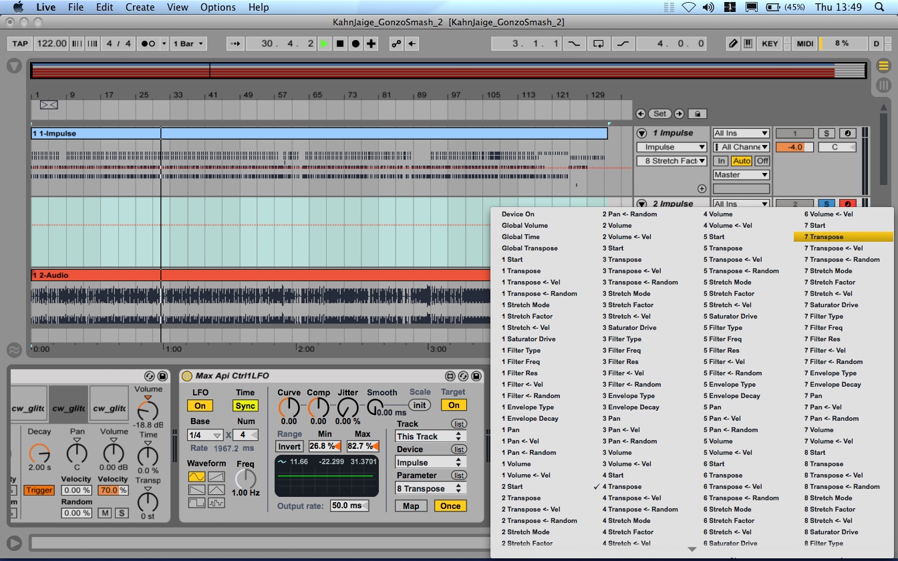898x561 pixels.
Task: Click the TAP tempo button
Action: [x=20, y=43]
